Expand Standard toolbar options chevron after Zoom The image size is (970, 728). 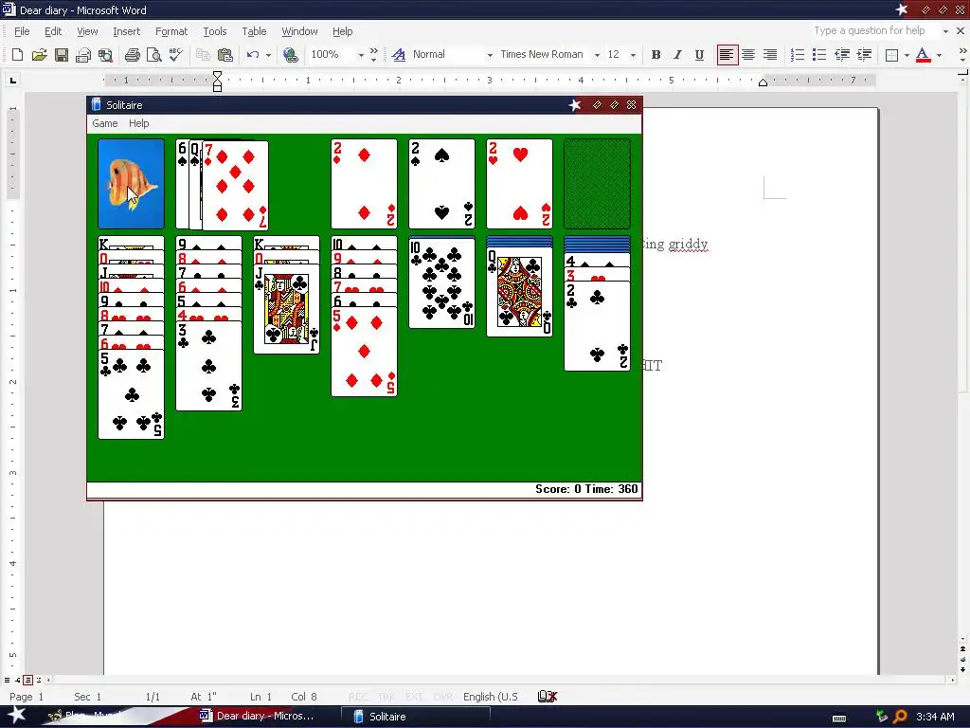click(x=373, y=54)
